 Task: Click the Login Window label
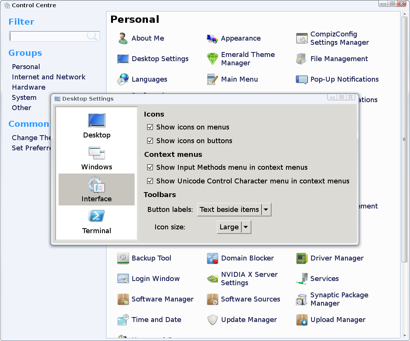[156, 279]
